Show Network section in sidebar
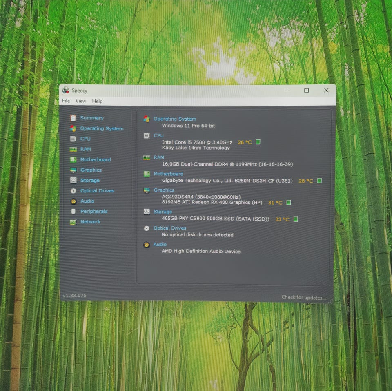The image size is (392, 391). (x=91, y=221)
